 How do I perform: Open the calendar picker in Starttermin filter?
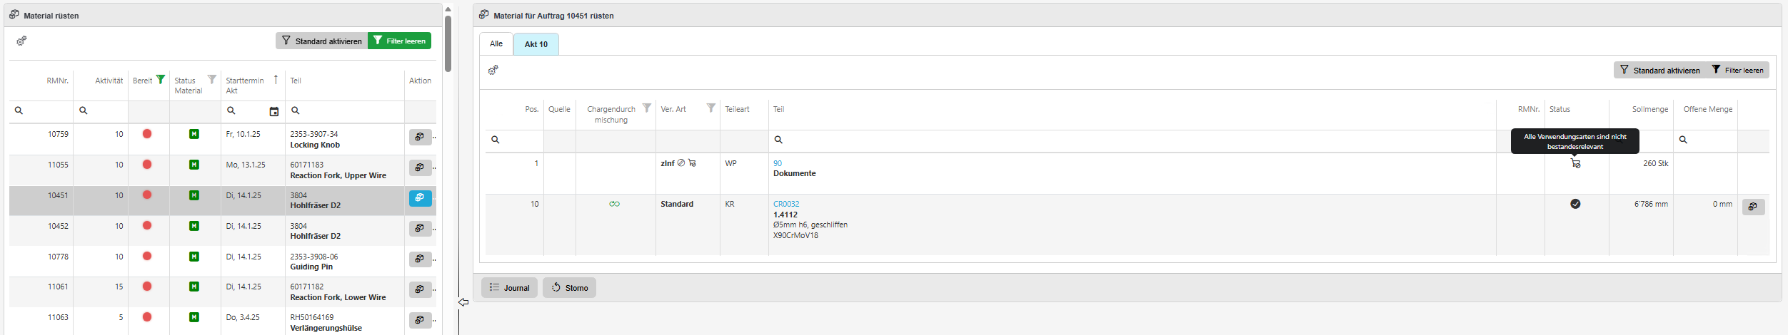point(274,111)
